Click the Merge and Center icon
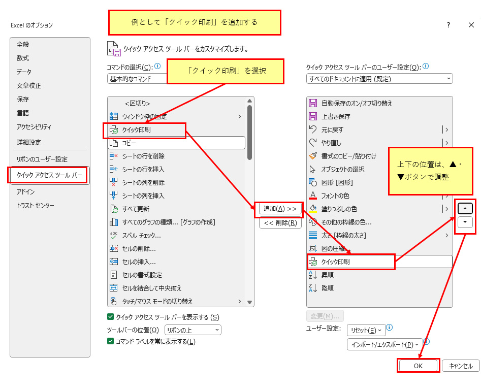This screenshot has width=481, height=390. click(114, 288)
